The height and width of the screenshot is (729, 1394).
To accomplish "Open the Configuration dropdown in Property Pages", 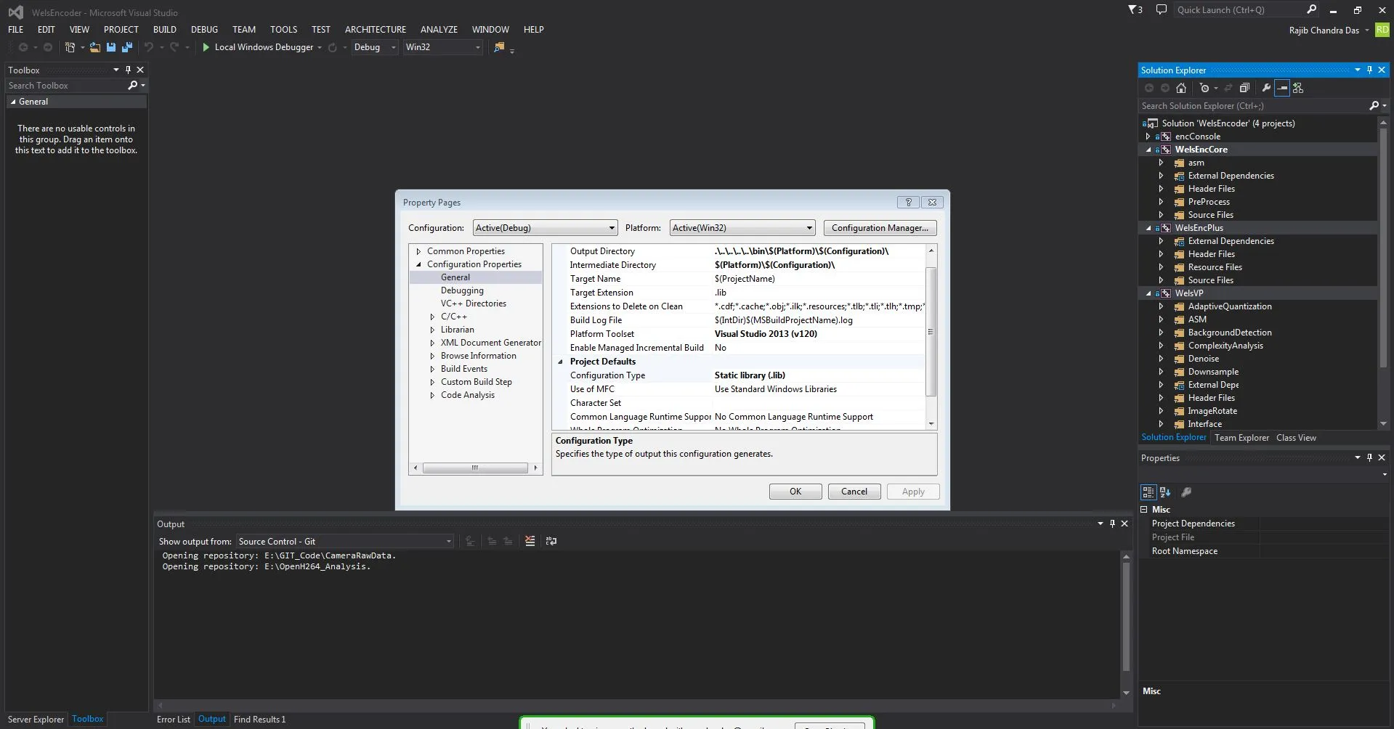I will pos(545,228).
